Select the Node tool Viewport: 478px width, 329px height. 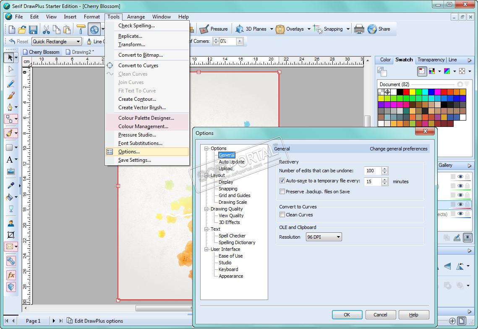point(10,69)
